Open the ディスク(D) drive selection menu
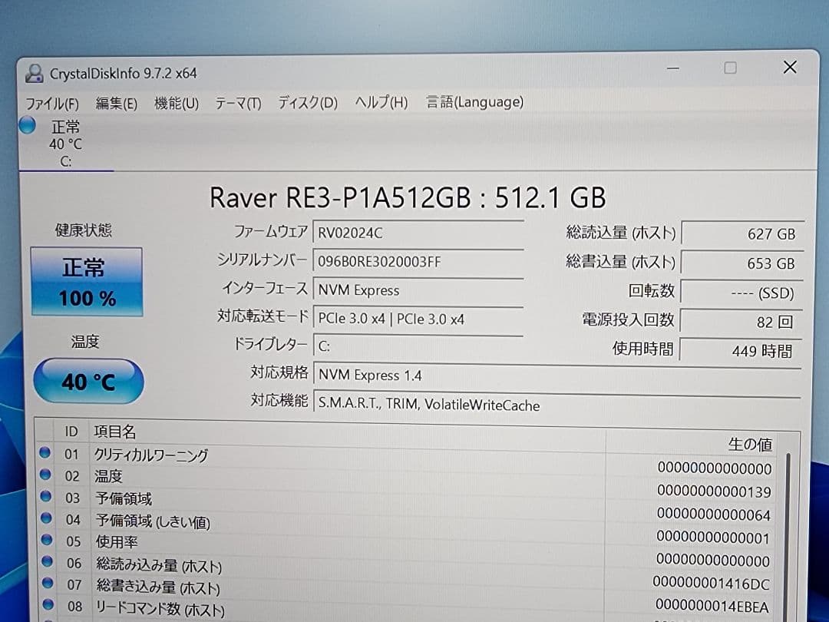829x622 pixels. coord(306,102)
